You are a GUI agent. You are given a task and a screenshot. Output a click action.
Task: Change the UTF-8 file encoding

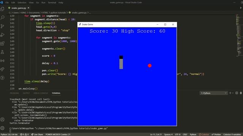pyautogui.click(x=178, y=134)
